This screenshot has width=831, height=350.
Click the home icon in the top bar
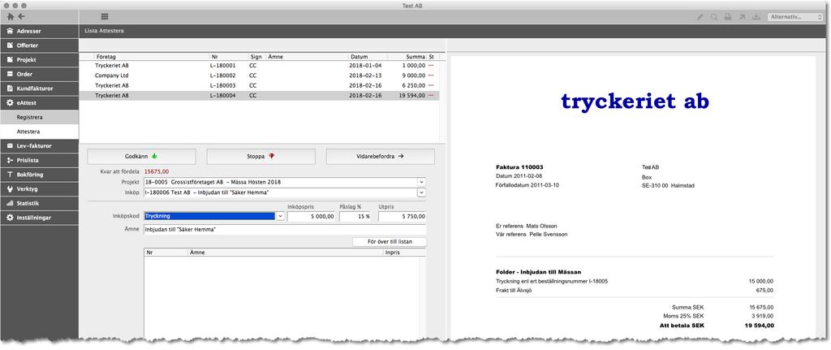click(11, 16)
